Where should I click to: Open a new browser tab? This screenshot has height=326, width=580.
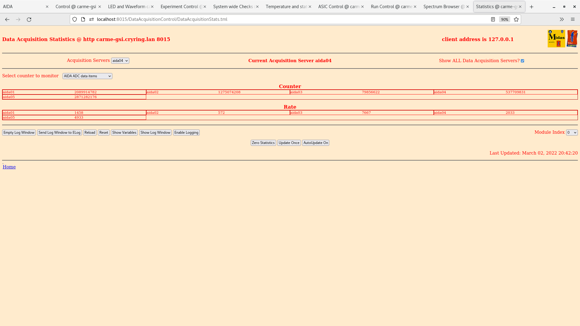(532, 7)
